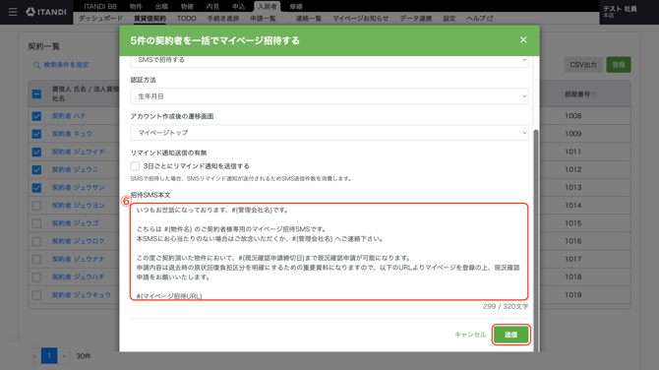659x370 pixels.
Task: Click the dialog vertical scrollbar
Action: pos(536,240)
